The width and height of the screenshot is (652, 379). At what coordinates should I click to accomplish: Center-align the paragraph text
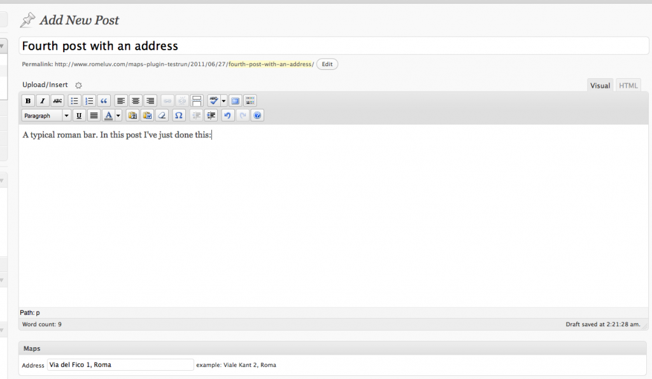135,100
